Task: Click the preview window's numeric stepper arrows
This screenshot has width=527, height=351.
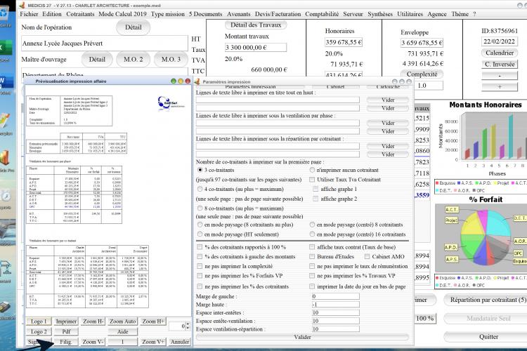Action: pyautogui.click(x=188, y=326)
